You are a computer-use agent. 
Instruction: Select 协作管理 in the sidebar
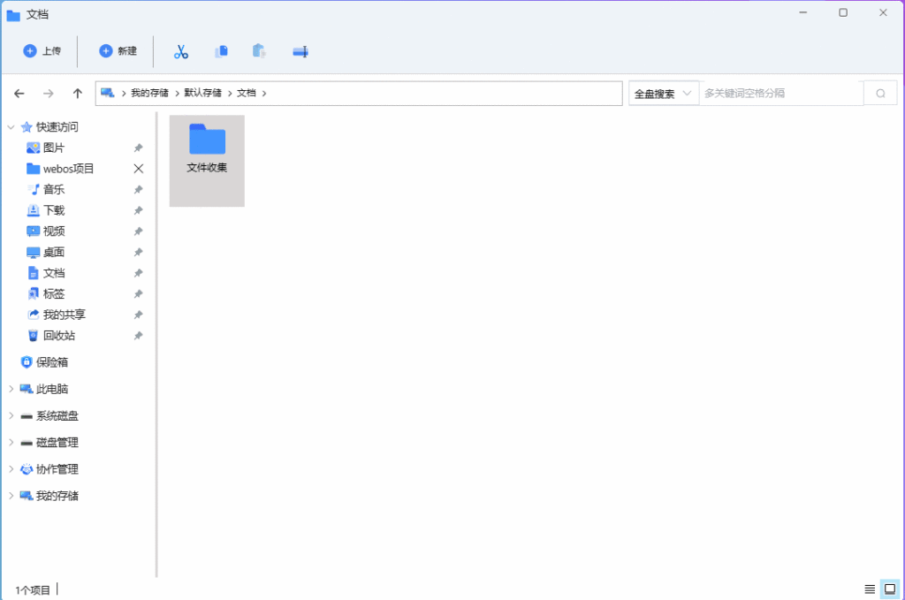click(57, 469)
